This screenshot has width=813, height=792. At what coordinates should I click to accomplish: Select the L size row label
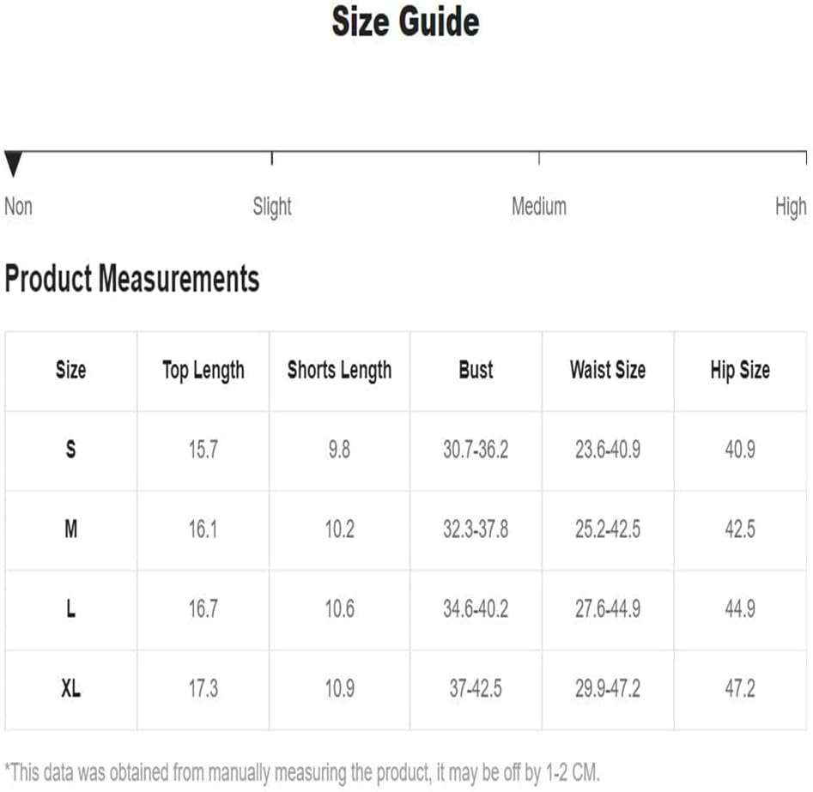coord(71,608)
